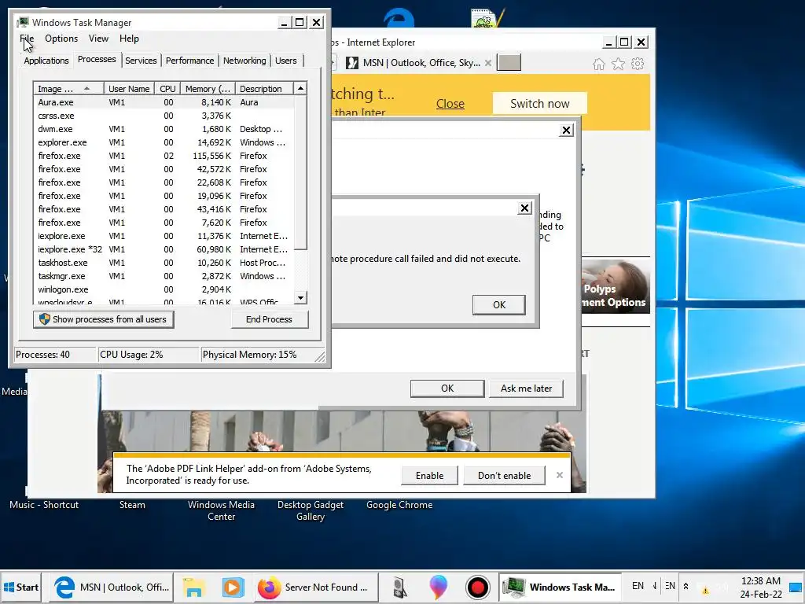
Task: Open Internet Explorer Tools gear icon
Action: point(638,64)
